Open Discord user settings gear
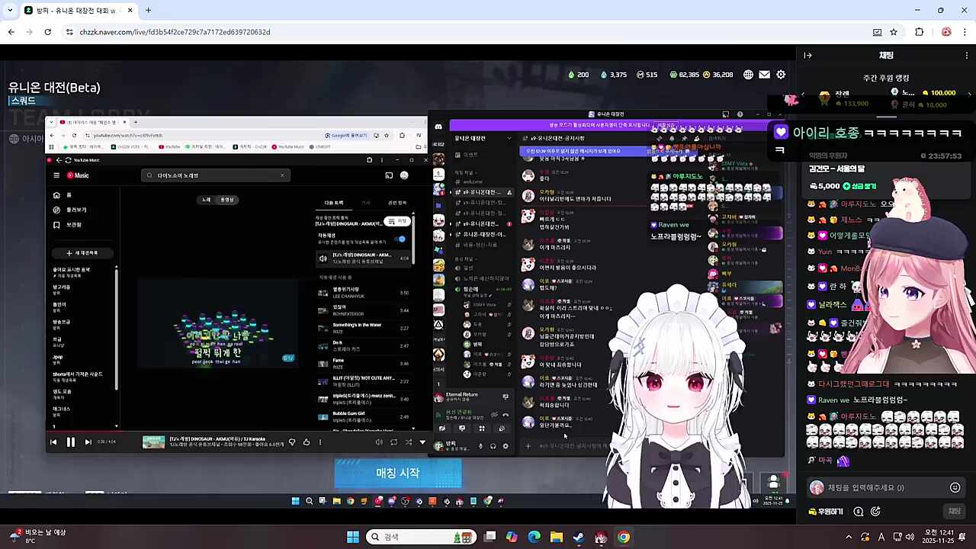976x549 pixels. (505, 446)
